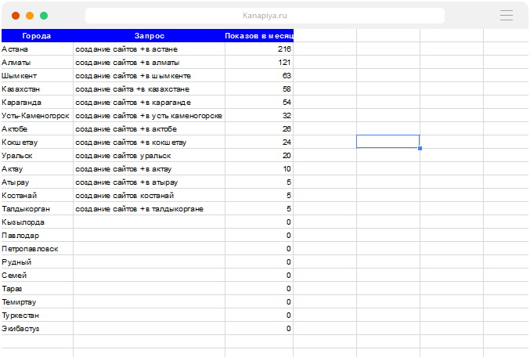Click the Астана city cell

(37, 49)
